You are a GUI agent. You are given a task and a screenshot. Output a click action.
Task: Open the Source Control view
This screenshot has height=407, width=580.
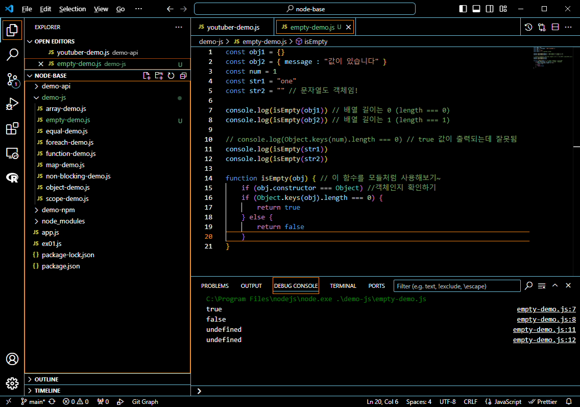[12, 80]
